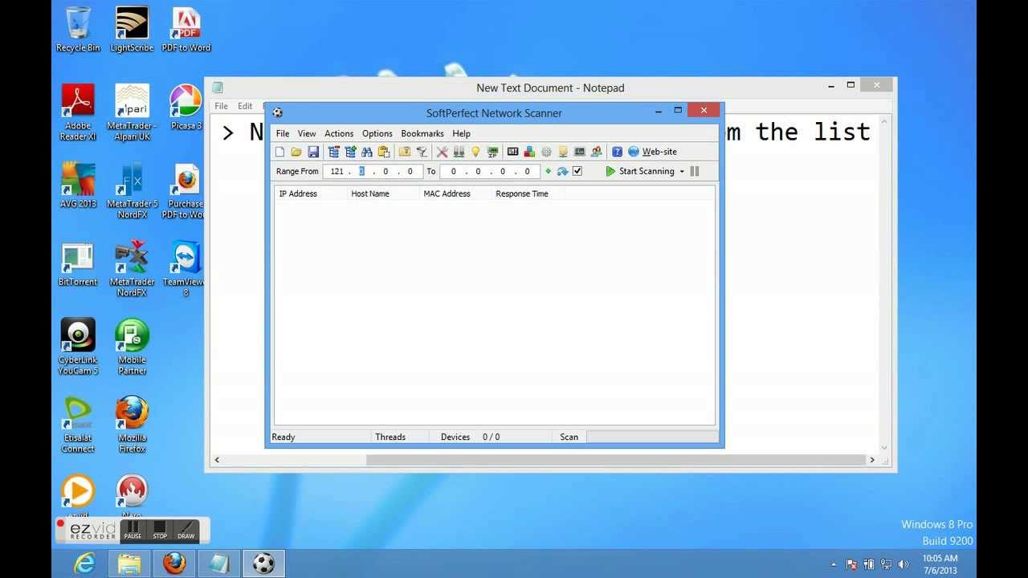Viewport: 1028px width, 578px height.
Task: Click the blue question mark help icon
Action: [x=617, y=152]
